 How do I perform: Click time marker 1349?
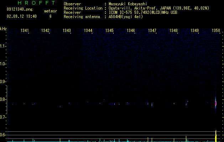(194, 31)
